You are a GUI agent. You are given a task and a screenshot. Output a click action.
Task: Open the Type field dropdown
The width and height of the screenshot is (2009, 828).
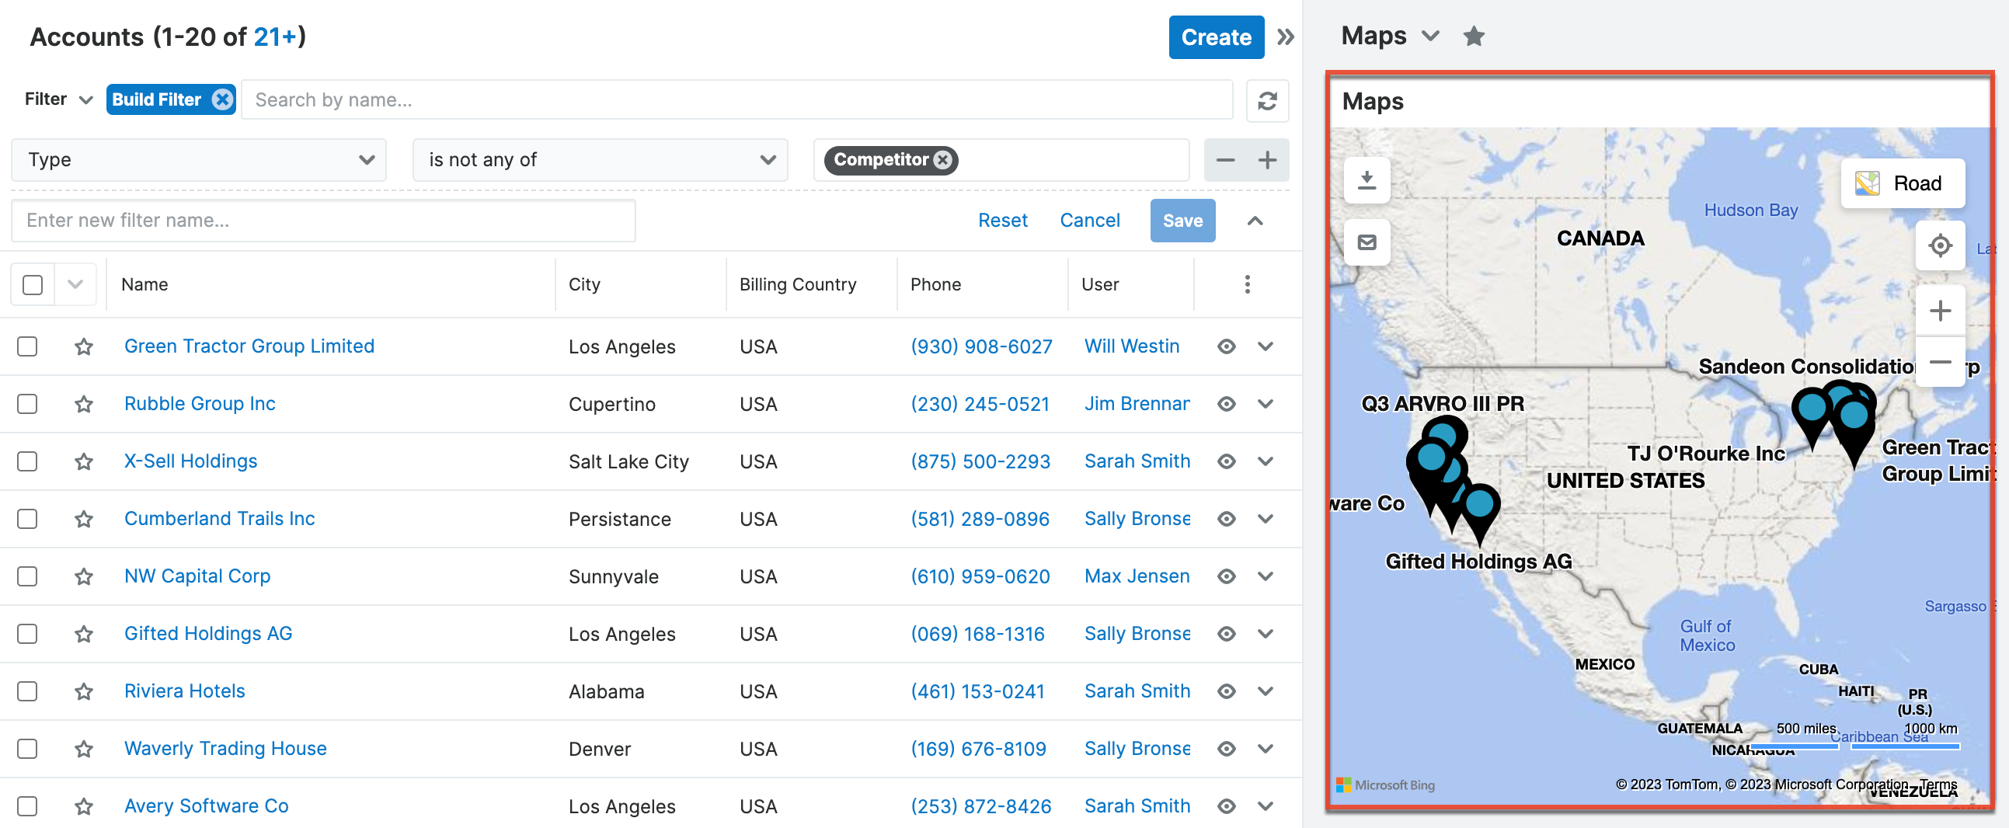point(198,160)
